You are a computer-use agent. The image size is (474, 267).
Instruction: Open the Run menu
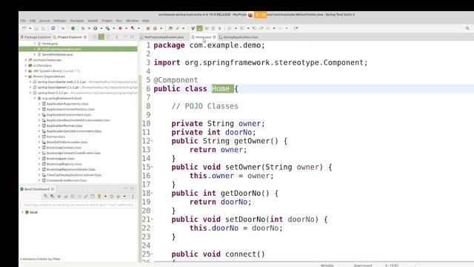coord(119,21)
